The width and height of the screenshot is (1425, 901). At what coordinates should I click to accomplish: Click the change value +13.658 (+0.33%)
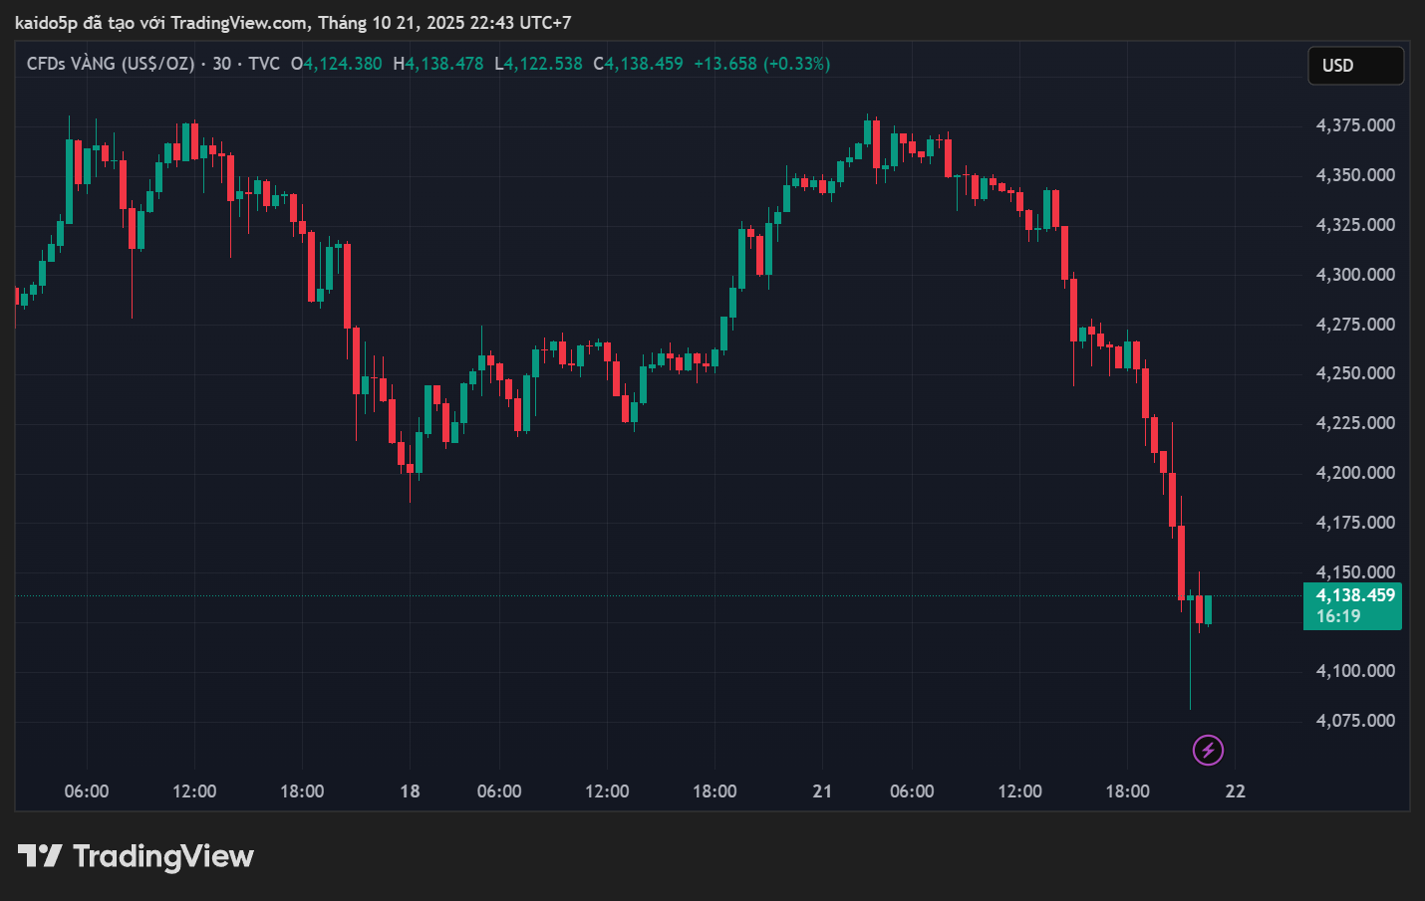point(761,64)
